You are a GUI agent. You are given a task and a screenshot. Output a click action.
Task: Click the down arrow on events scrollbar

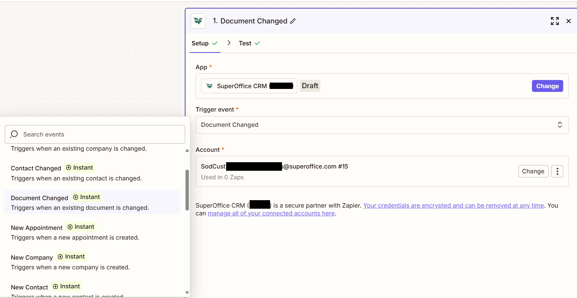[x=187, y=293]
